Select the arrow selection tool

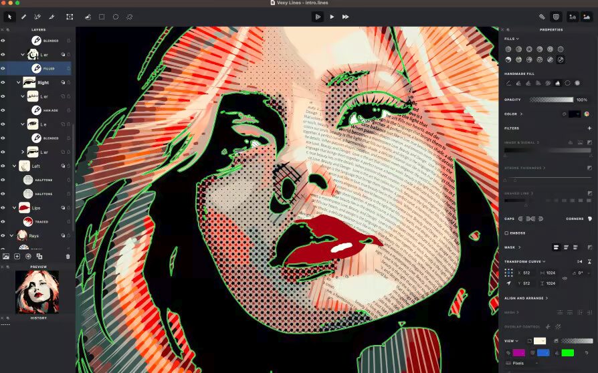click(9, 17)
